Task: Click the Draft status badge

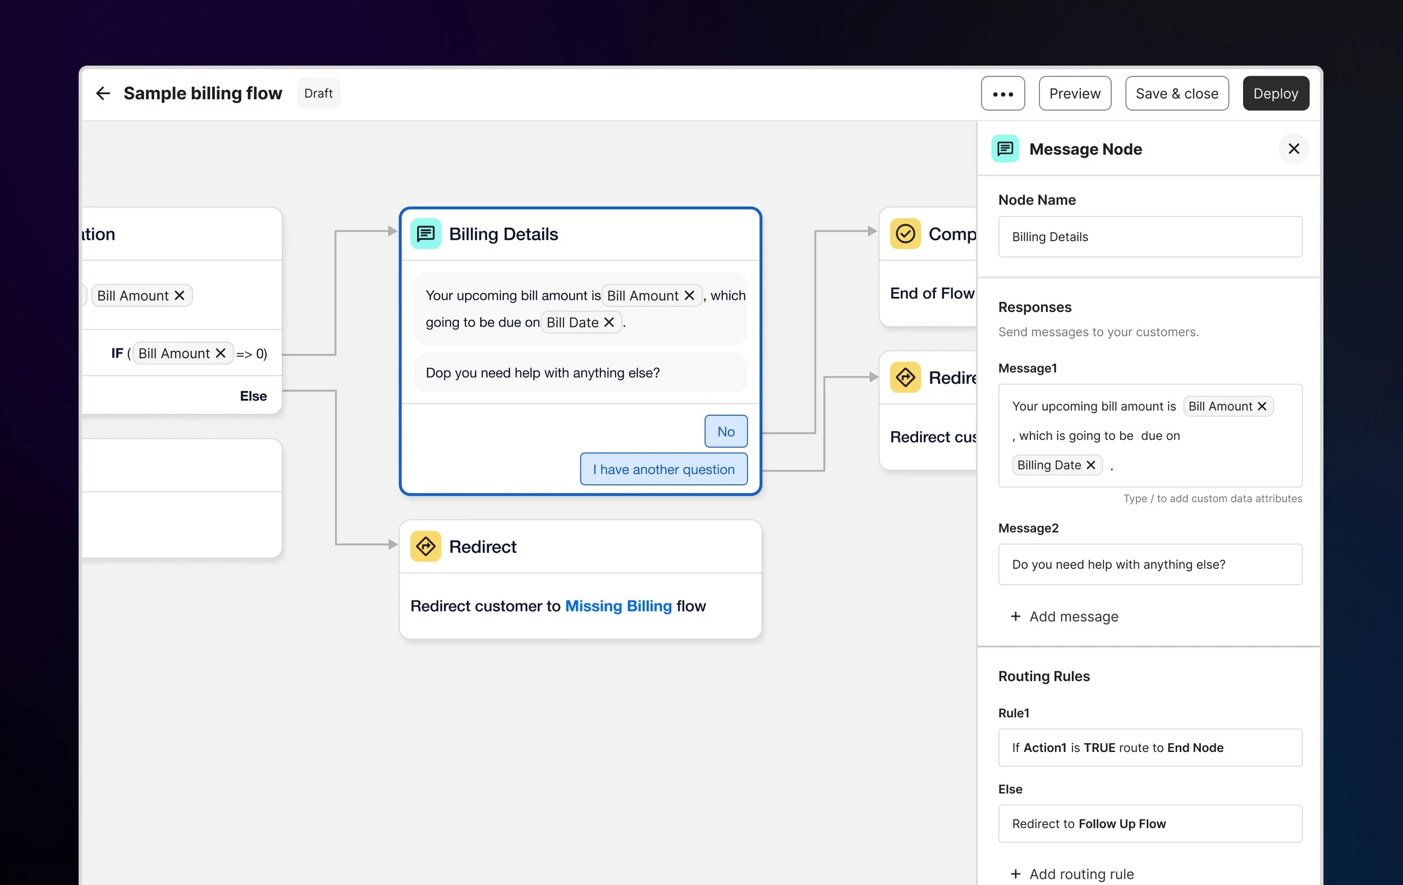Action: tap(318, 93)
